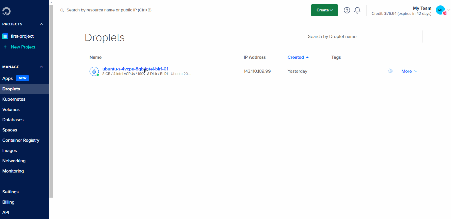Open the notifications bell icon

tap(357, 10)
